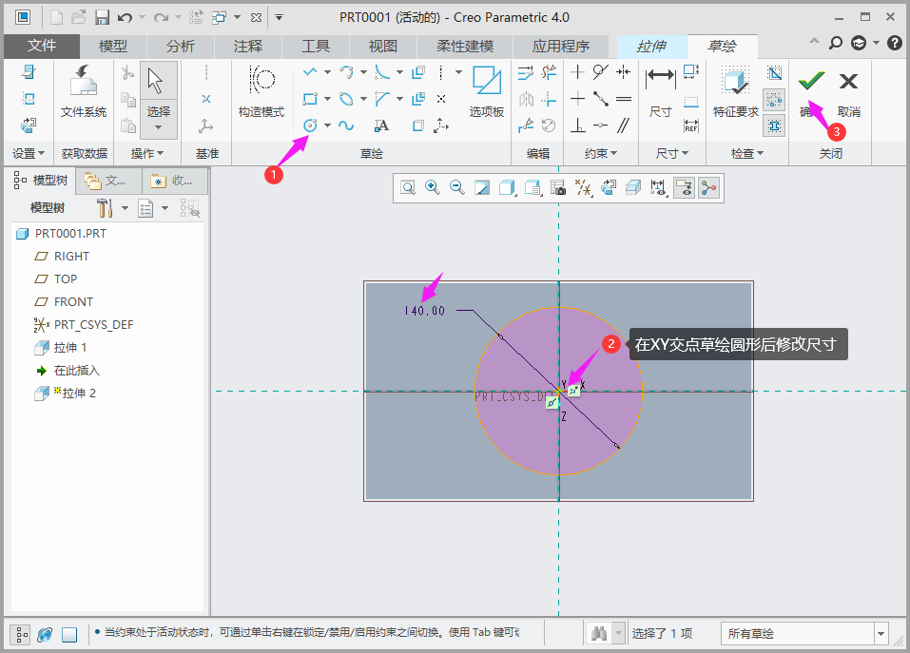Expand the Rectangle tool dropdown arrow

click(x=327, y=99)
